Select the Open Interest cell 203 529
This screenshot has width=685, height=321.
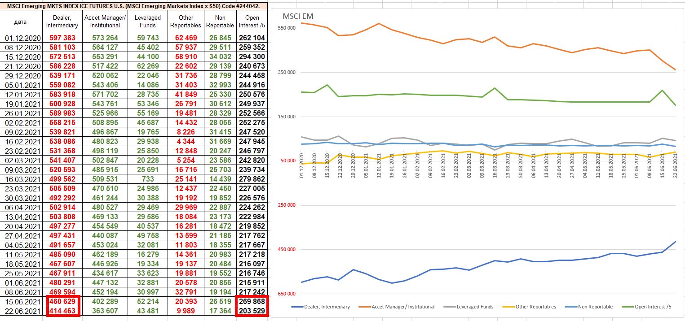click(x=252, y=311)
